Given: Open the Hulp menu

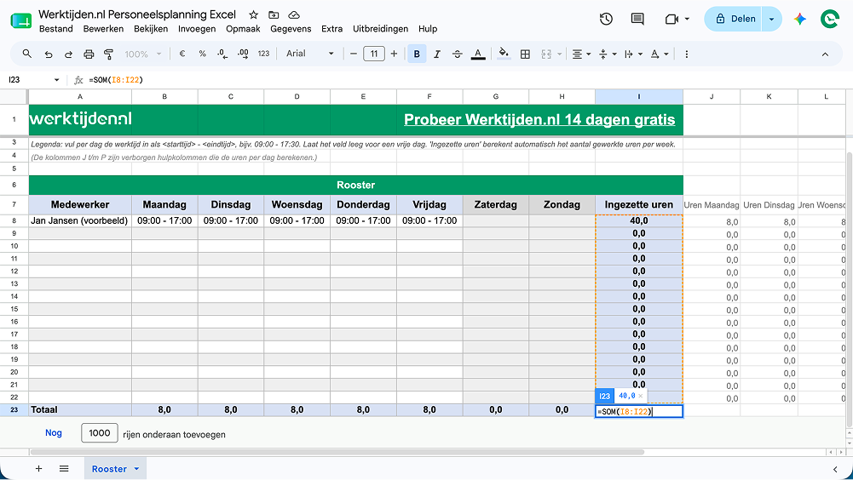Looking at the screenshot, I should (428, 29).
